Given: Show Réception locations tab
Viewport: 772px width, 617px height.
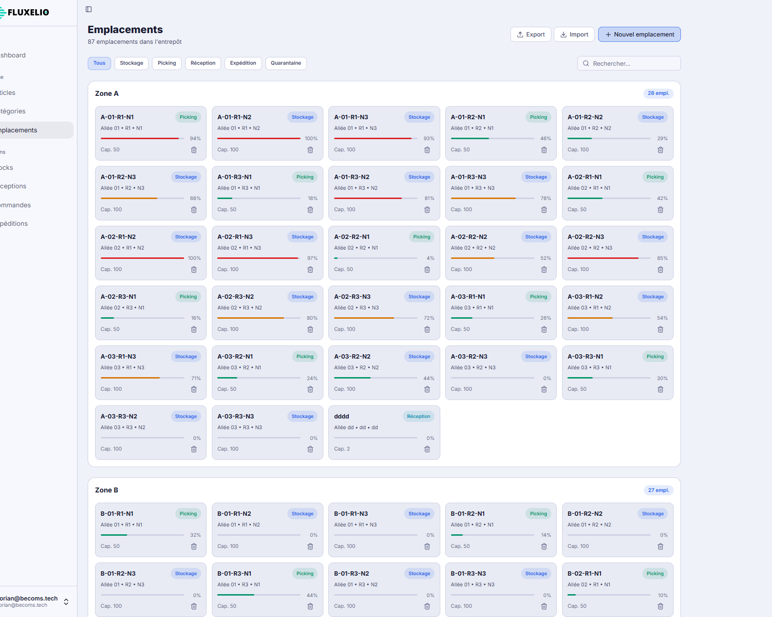Looking at the screenshot, I should tap(203, 63).
